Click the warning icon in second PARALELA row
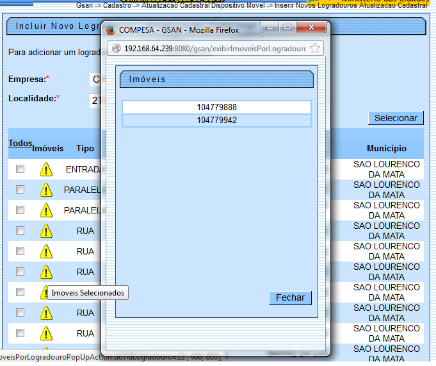 pos(46,210)
